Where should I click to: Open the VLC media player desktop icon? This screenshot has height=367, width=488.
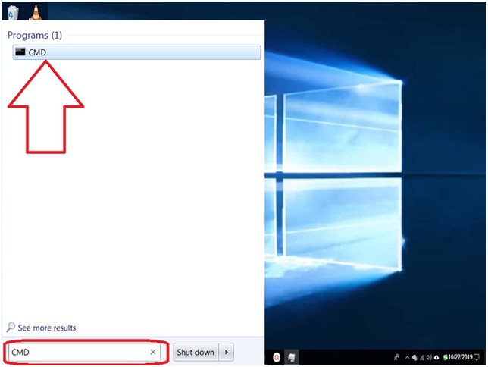pos(36,13)
